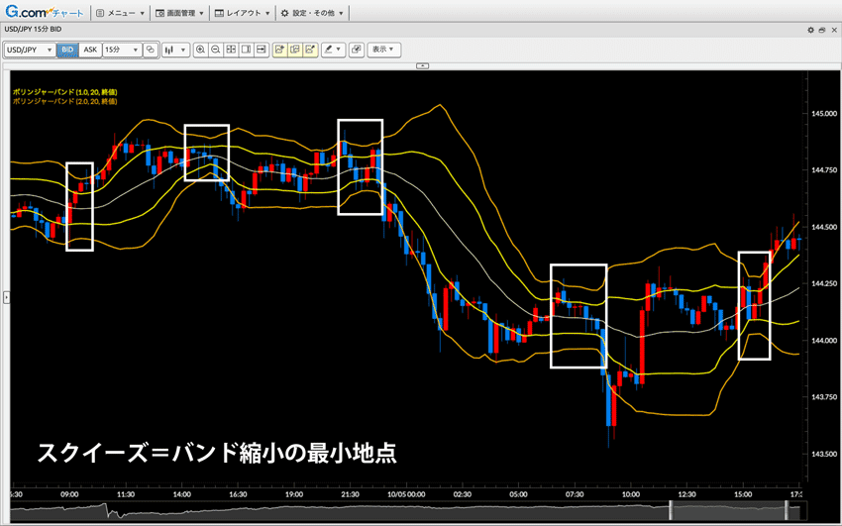This screenshot has height=526, width=842.
Task: Click the zoom out magnifier icon
Action: pyautogui.click(x=216, y=49)
